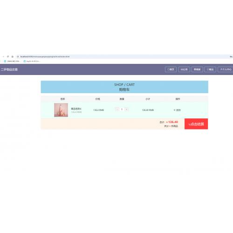233x233 pixels.
Task: Open the 商品 navigation button
Action: tap(210, 69)
